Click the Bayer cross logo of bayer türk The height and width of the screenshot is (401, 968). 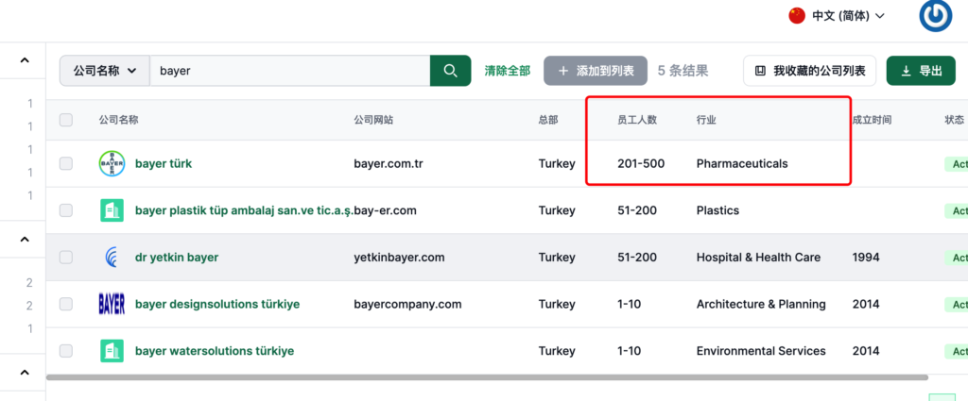point(112,164)
